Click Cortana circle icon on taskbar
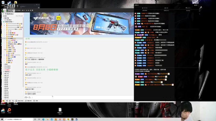 coord(35,119)
